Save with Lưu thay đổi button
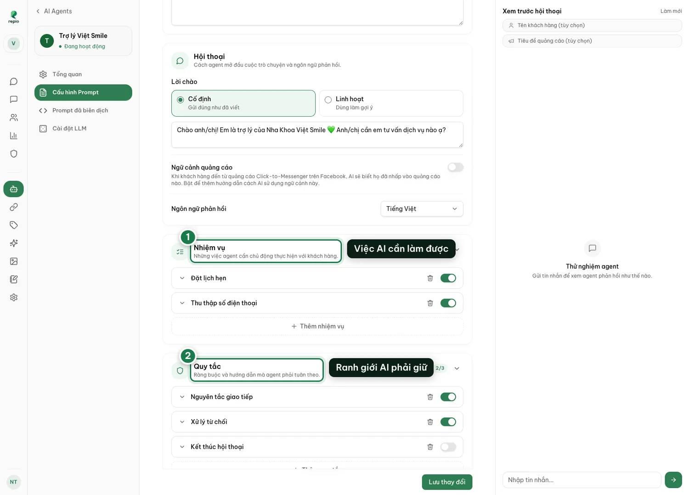This screenshot has height=495, width=689. [x=447, y=482]
